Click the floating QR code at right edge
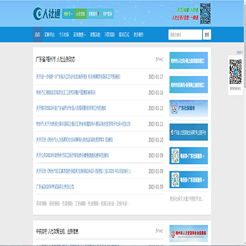246x246 pixels. [x=235, y=72]
